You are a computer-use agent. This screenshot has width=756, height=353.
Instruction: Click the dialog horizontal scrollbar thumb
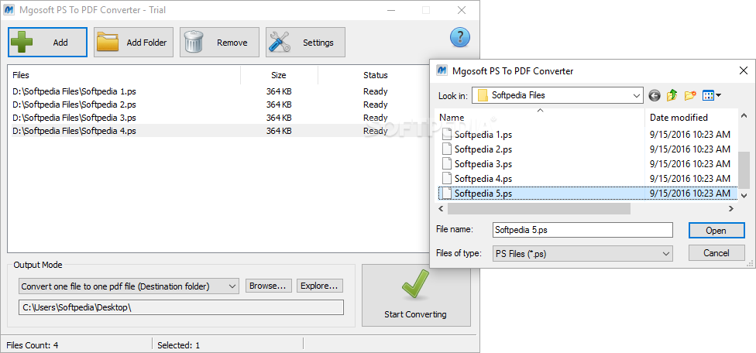pyautogui.click(x=538, y=208)
